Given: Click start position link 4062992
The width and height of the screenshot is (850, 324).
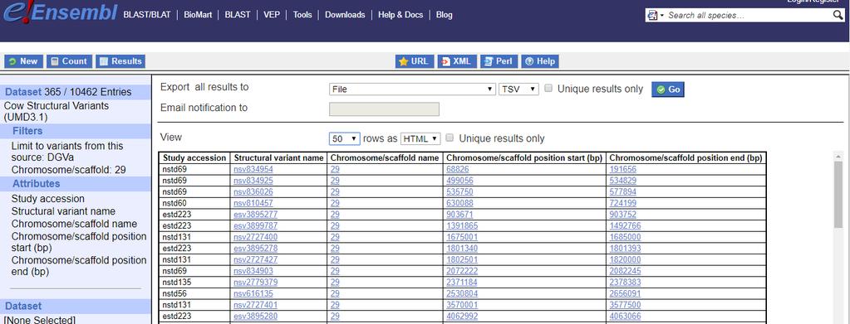Looking at the screenshot, I should [462, 316].
